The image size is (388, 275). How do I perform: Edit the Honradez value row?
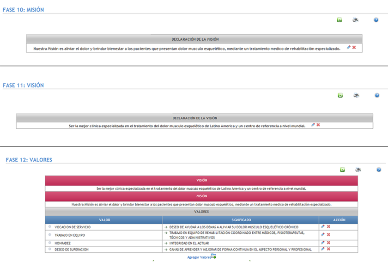[x=323, y=243]
